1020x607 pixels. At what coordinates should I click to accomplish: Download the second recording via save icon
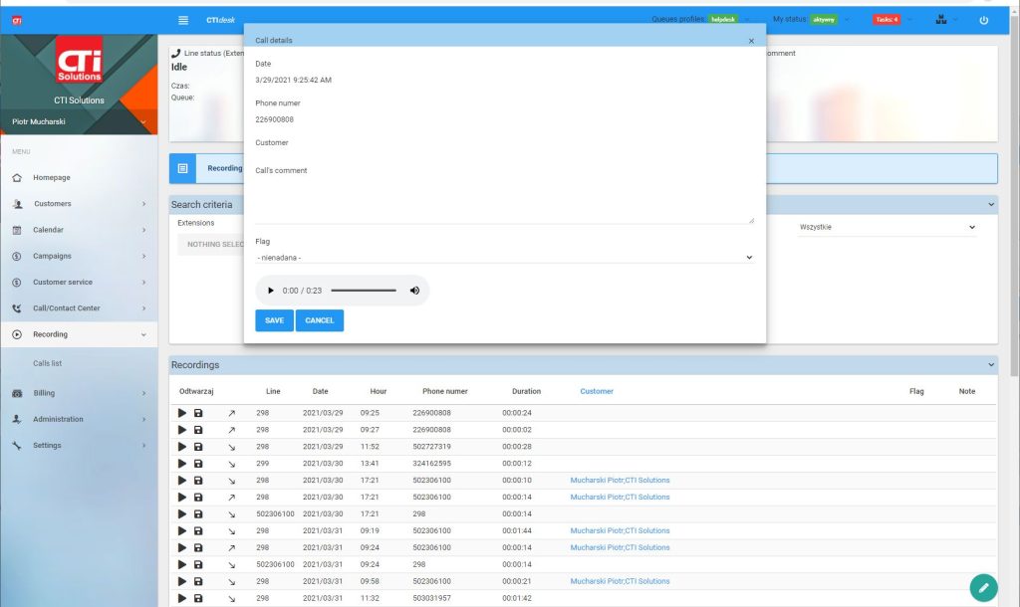(198, 430)
